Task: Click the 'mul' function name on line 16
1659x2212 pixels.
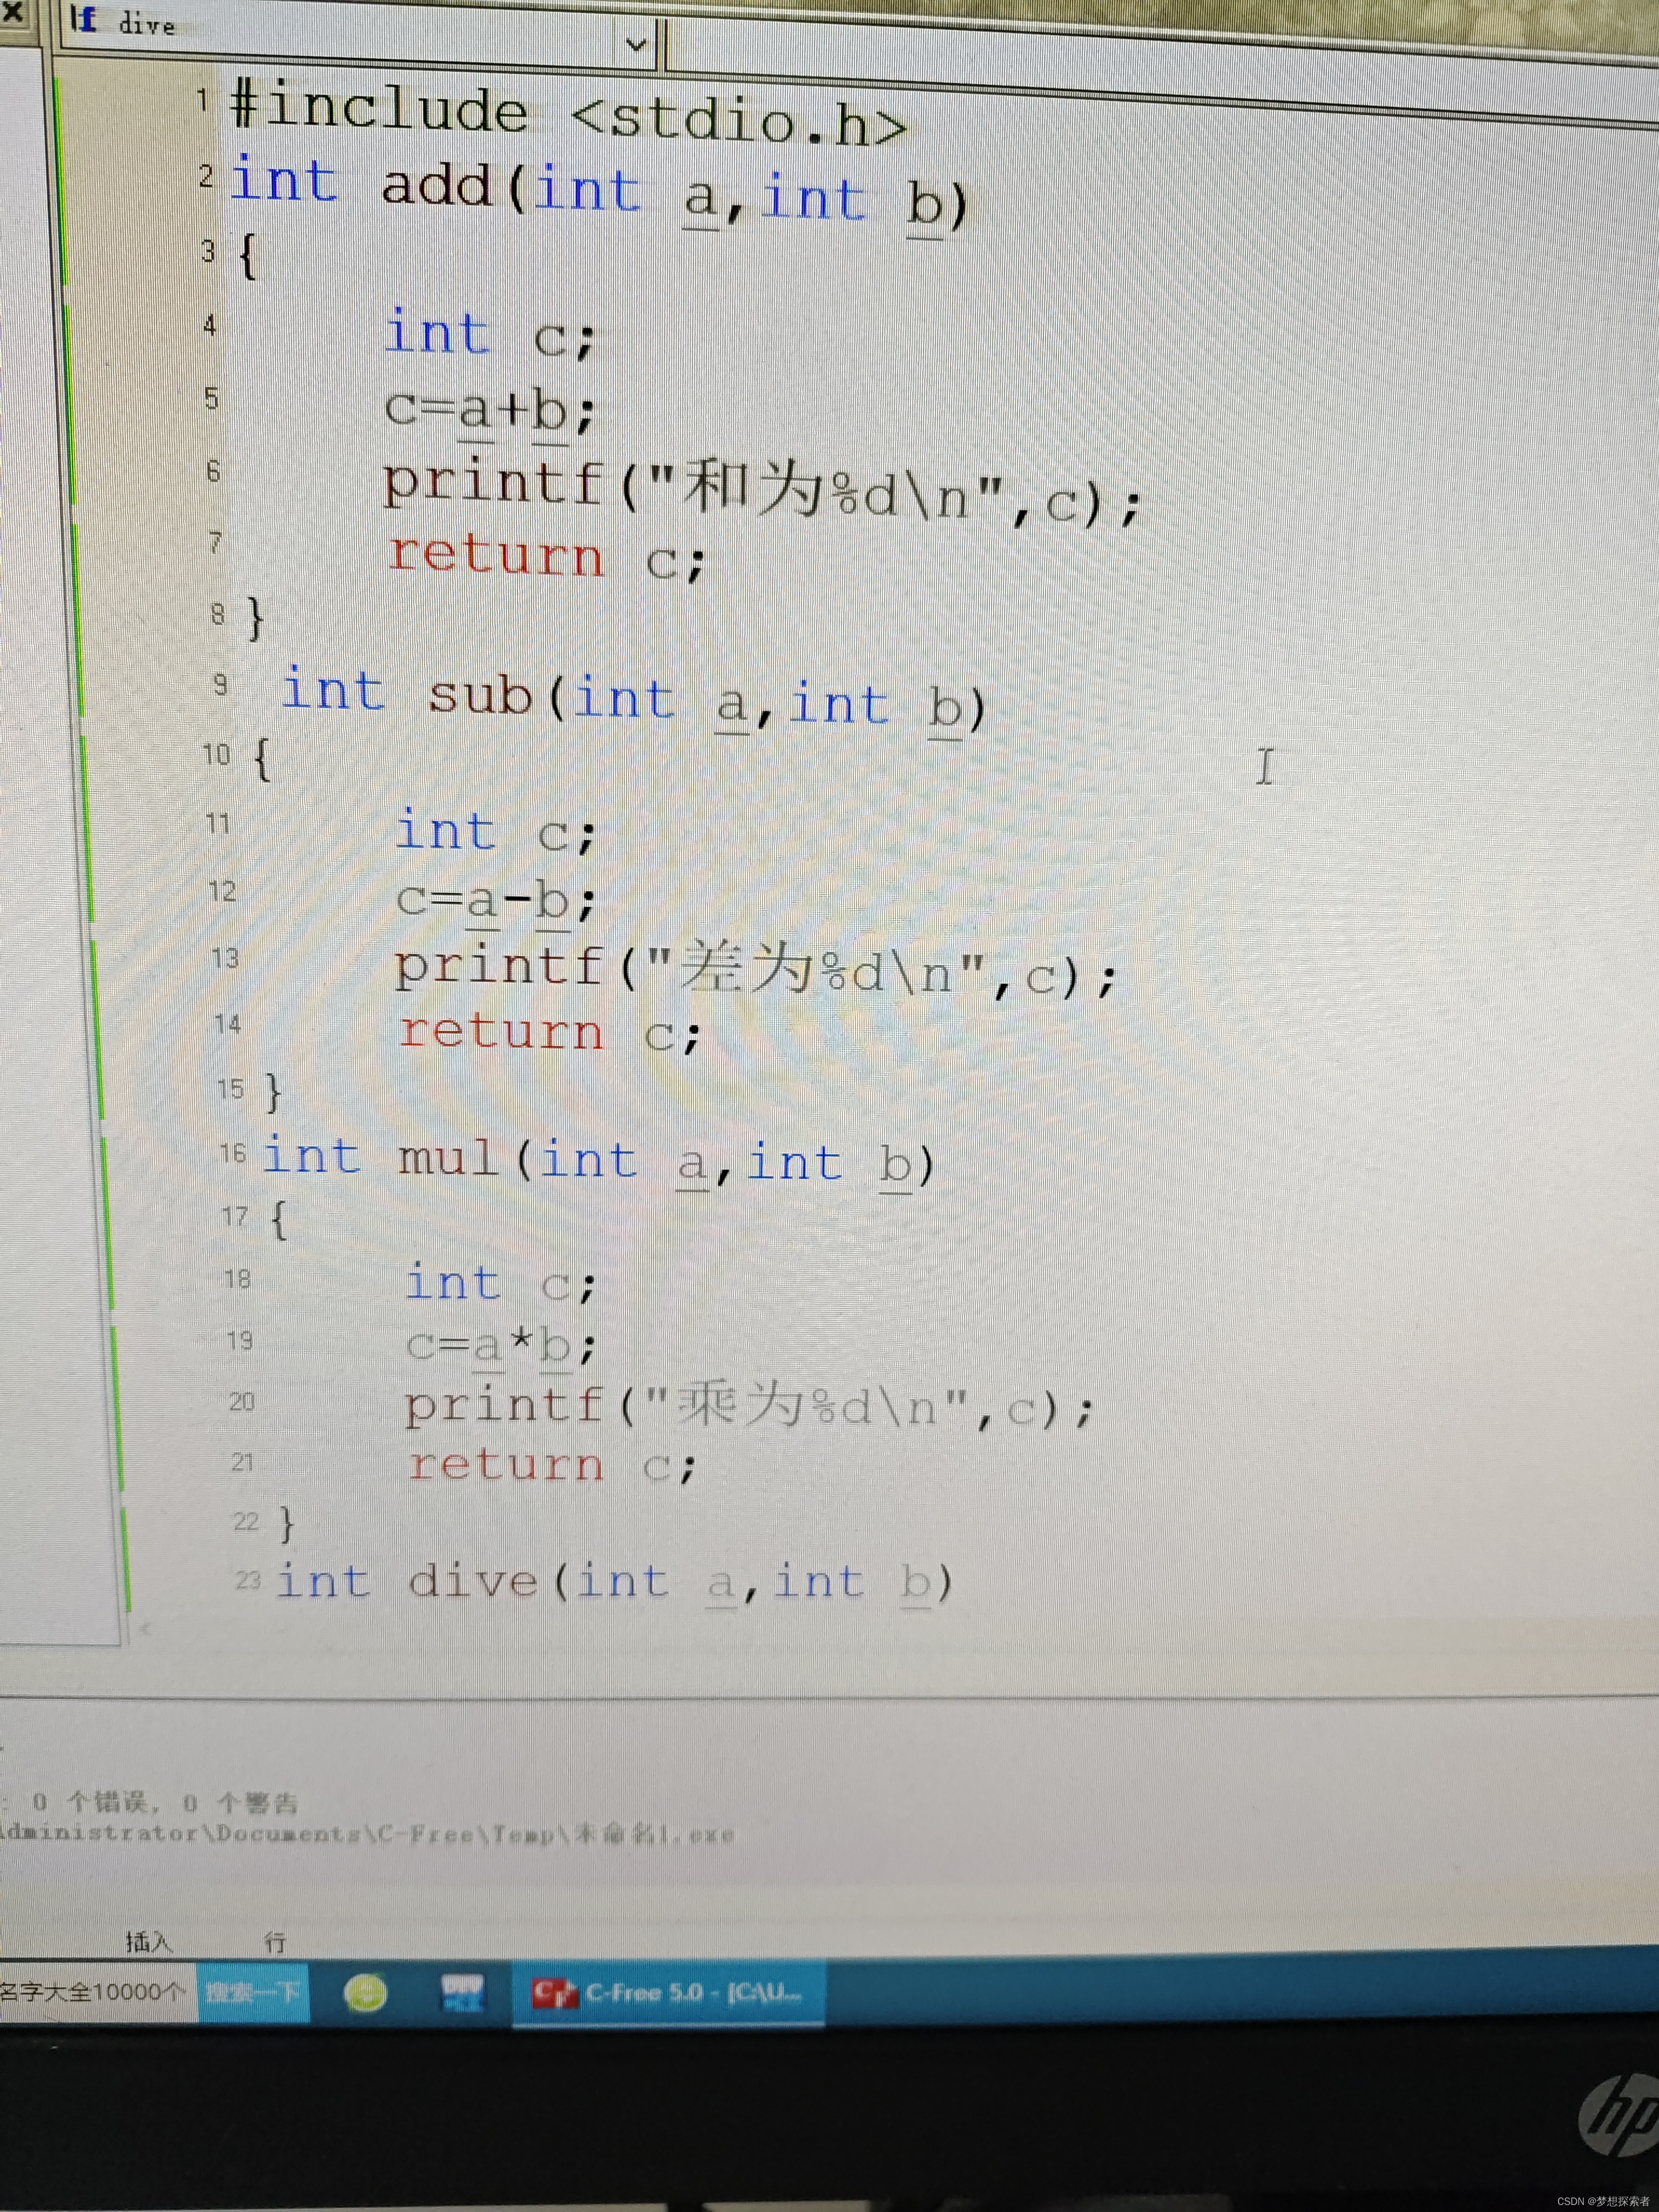Action: tap(448, 1159)
